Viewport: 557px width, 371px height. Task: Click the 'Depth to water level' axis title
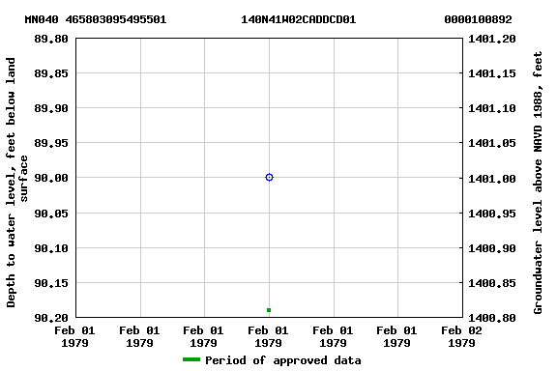point(17,183)
